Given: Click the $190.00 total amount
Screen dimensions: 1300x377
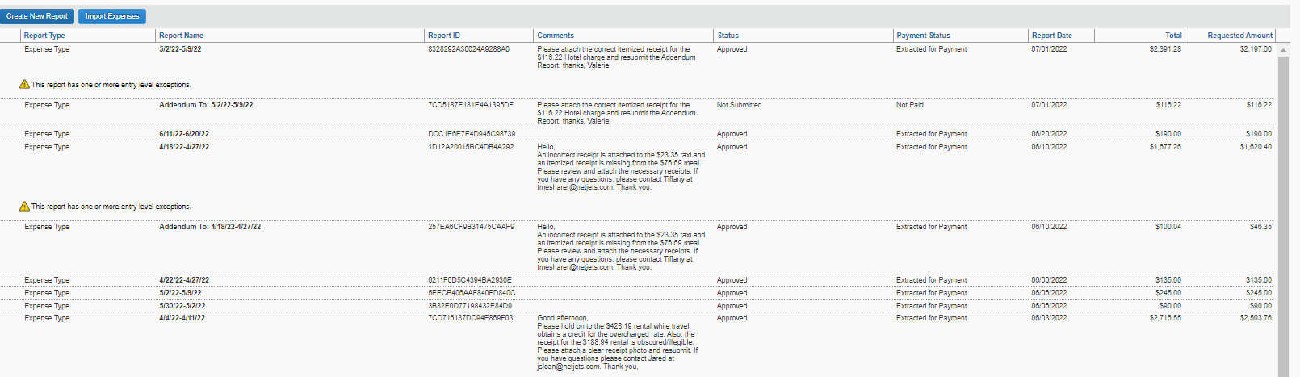Looking at the screenshot, I should 1168,134.
